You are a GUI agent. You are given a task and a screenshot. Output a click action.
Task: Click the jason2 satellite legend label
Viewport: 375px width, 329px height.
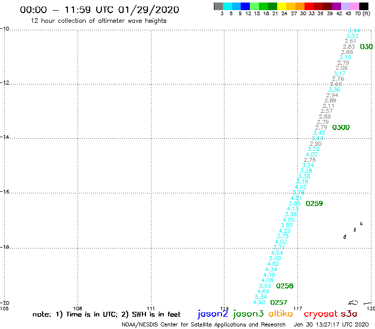(x=213, y=314)
